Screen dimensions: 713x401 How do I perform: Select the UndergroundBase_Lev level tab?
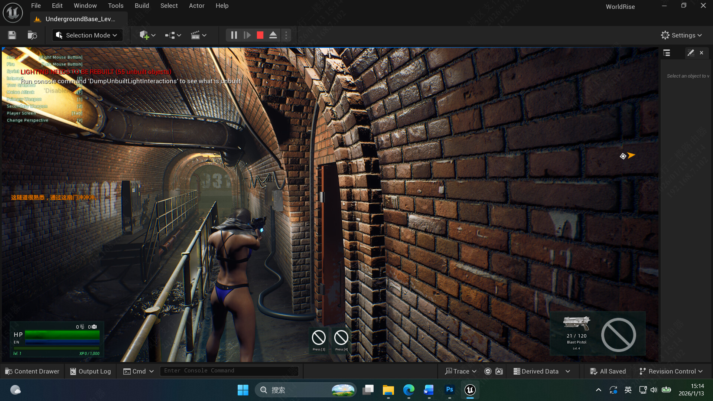point(79,19)
